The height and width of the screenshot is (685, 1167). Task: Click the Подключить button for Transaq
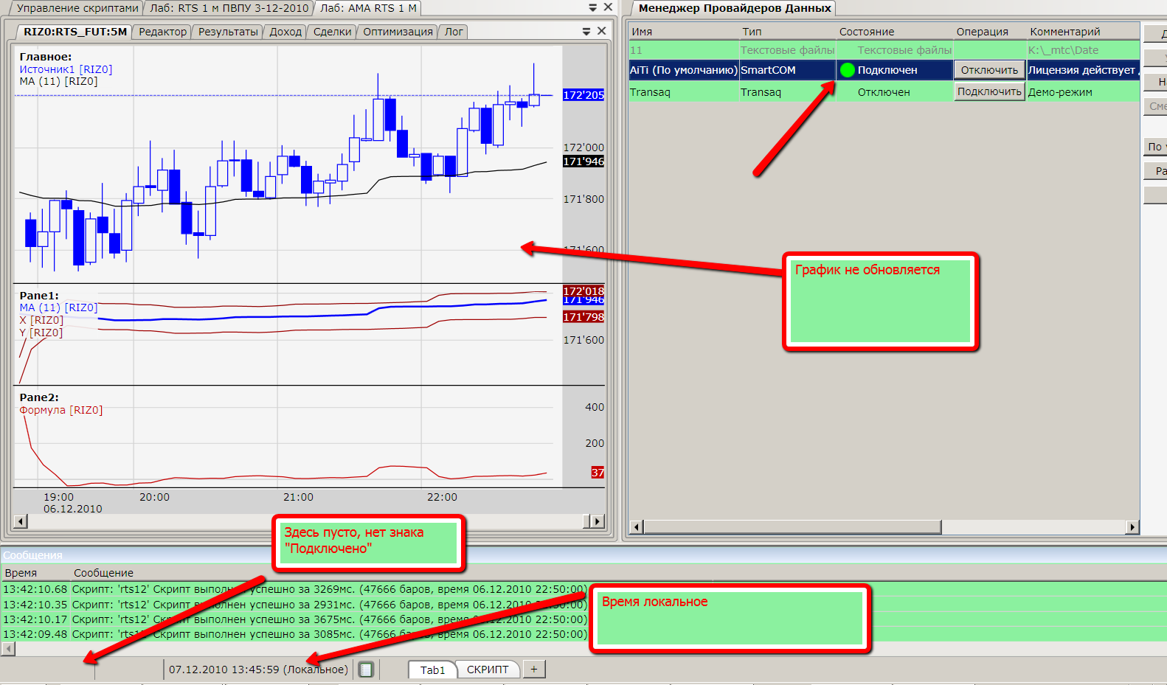989,91
